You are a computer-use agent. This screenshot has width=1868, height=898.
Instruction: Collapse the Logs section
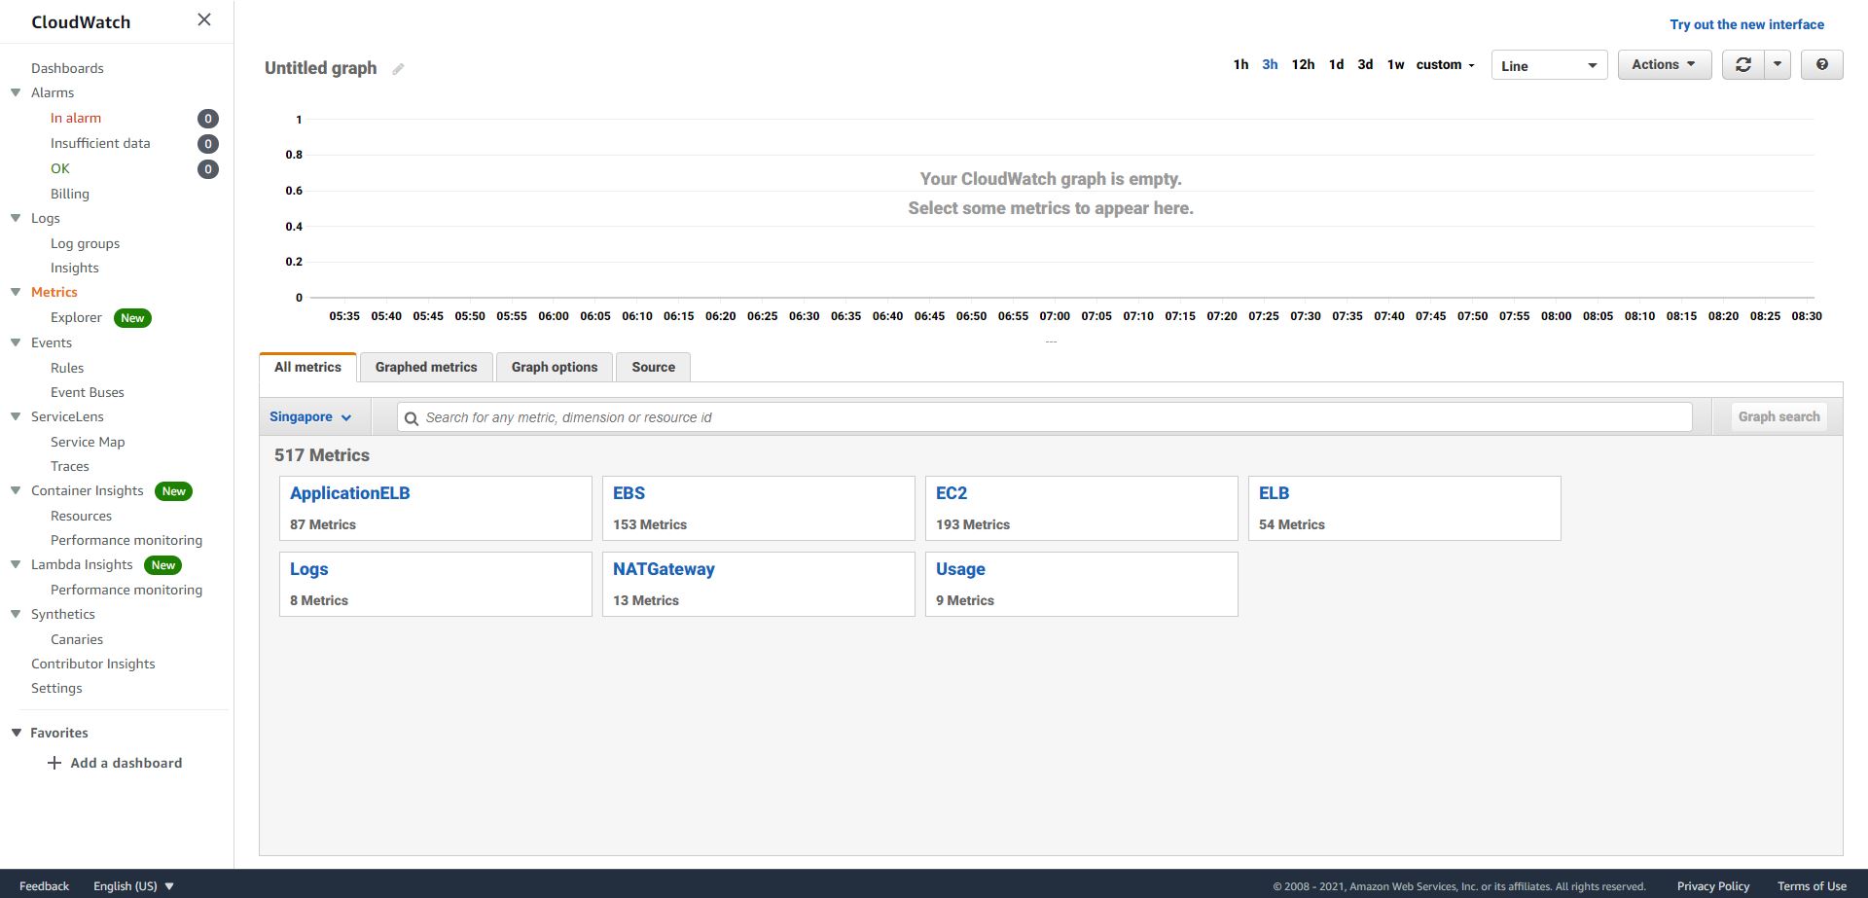pyautogui.click(x=16, y=218)
